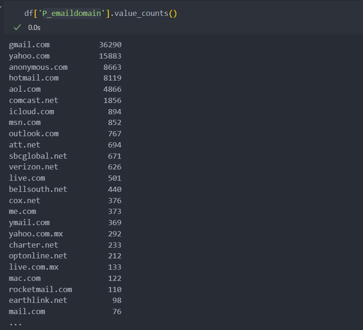The image size is (363, 330).
Task: Select the count 1856
Action: tap(112, 100)
